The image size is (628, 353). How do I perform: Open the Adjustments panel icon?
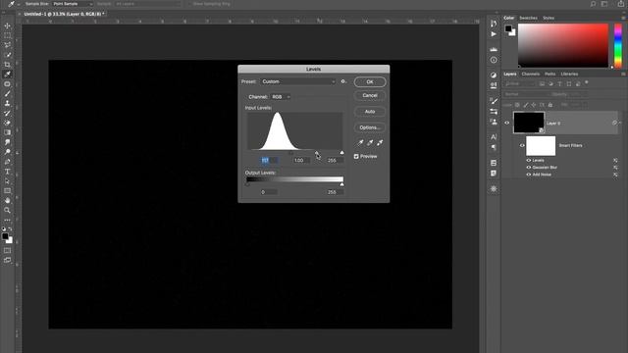click(494, 75)
